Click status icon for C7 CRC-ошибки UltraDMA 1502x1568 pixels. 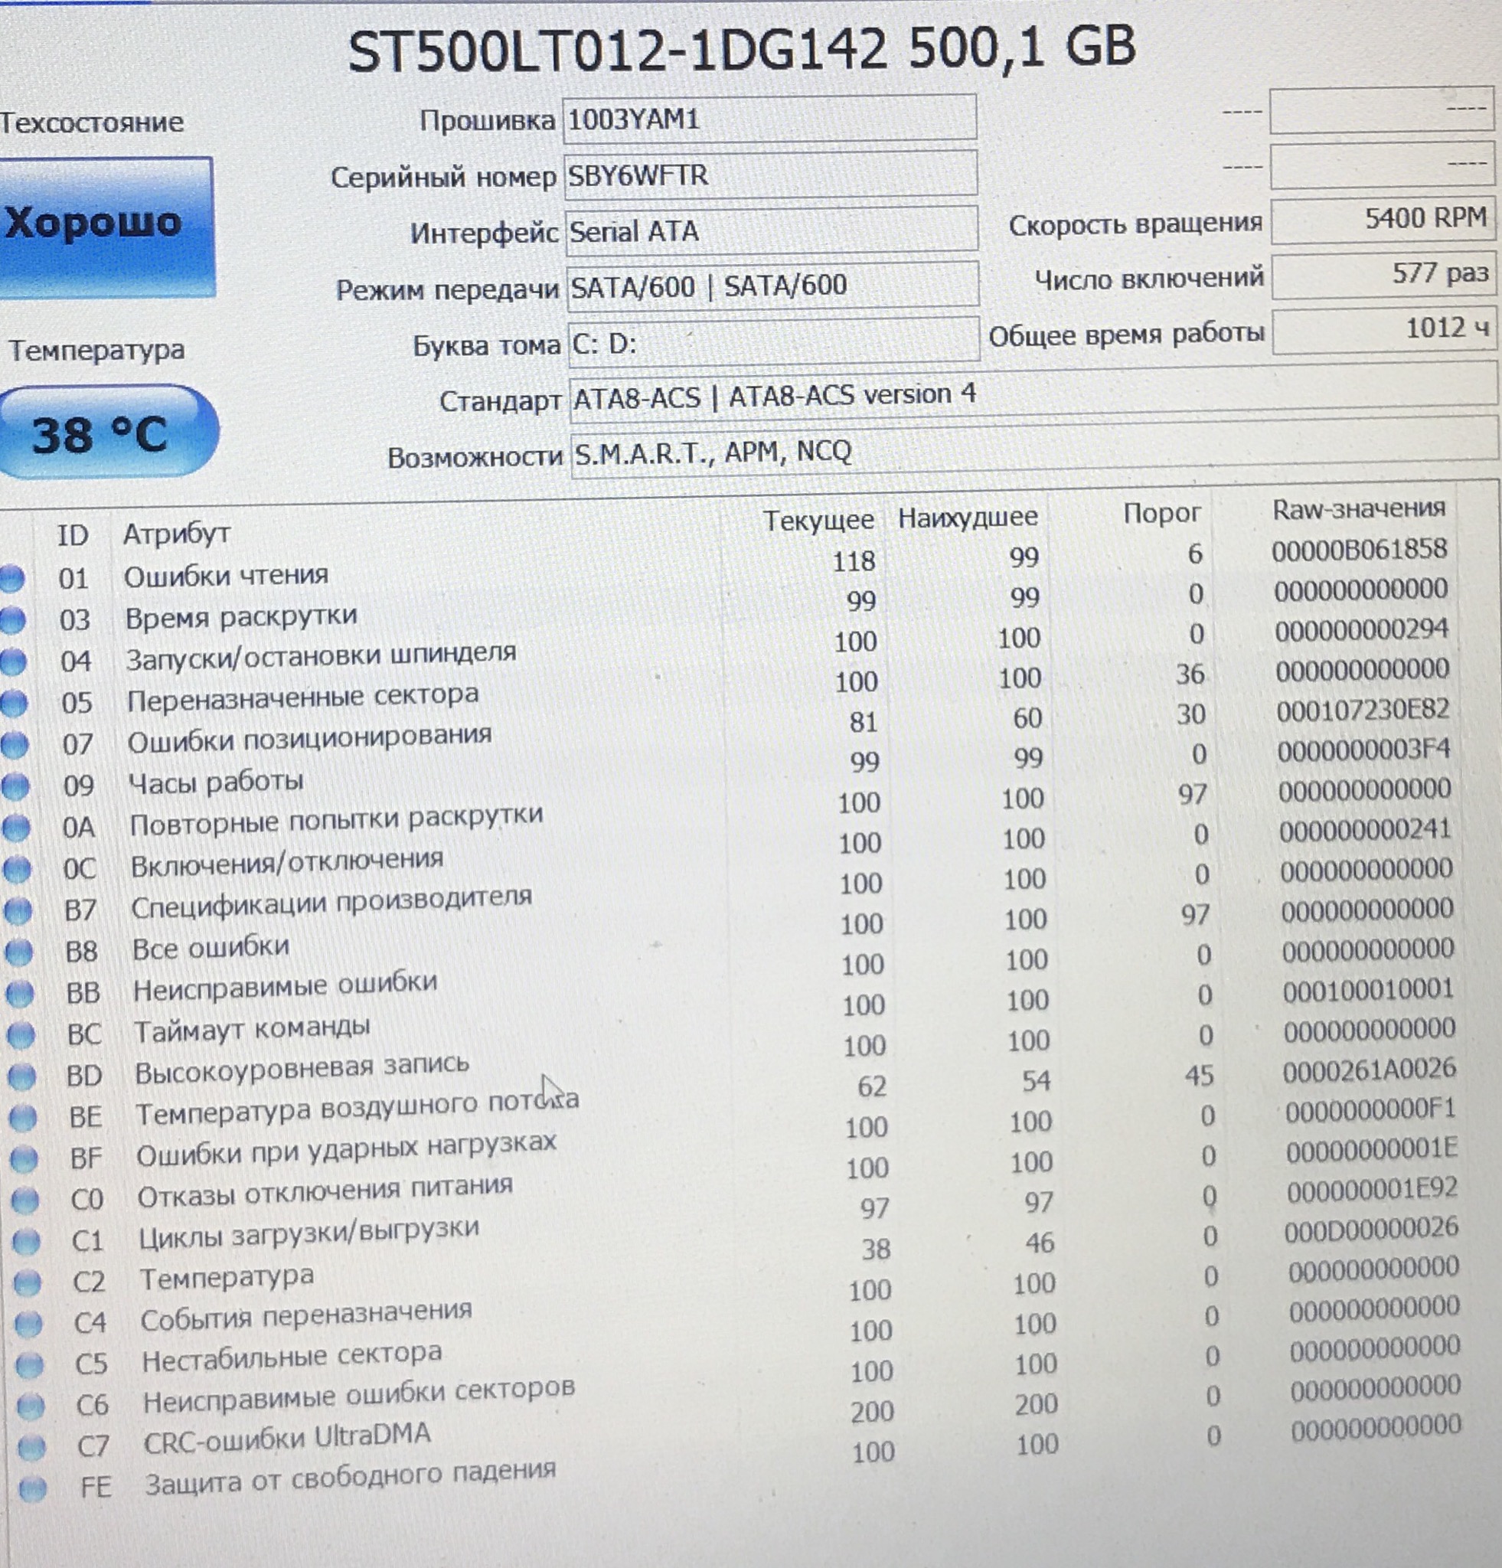[31, 1448]
